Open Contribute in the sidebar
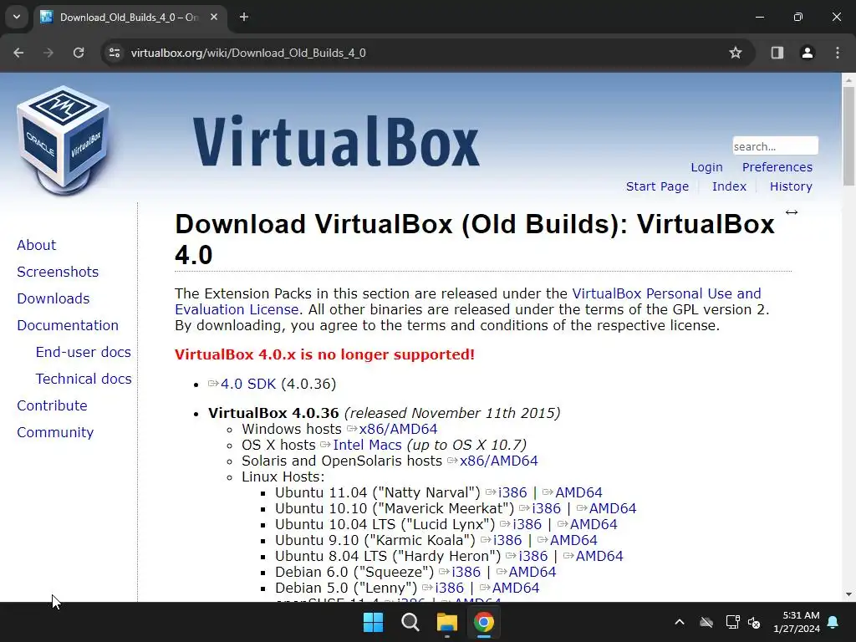Viewport: 856px width, 642px height. click(52, 405)
